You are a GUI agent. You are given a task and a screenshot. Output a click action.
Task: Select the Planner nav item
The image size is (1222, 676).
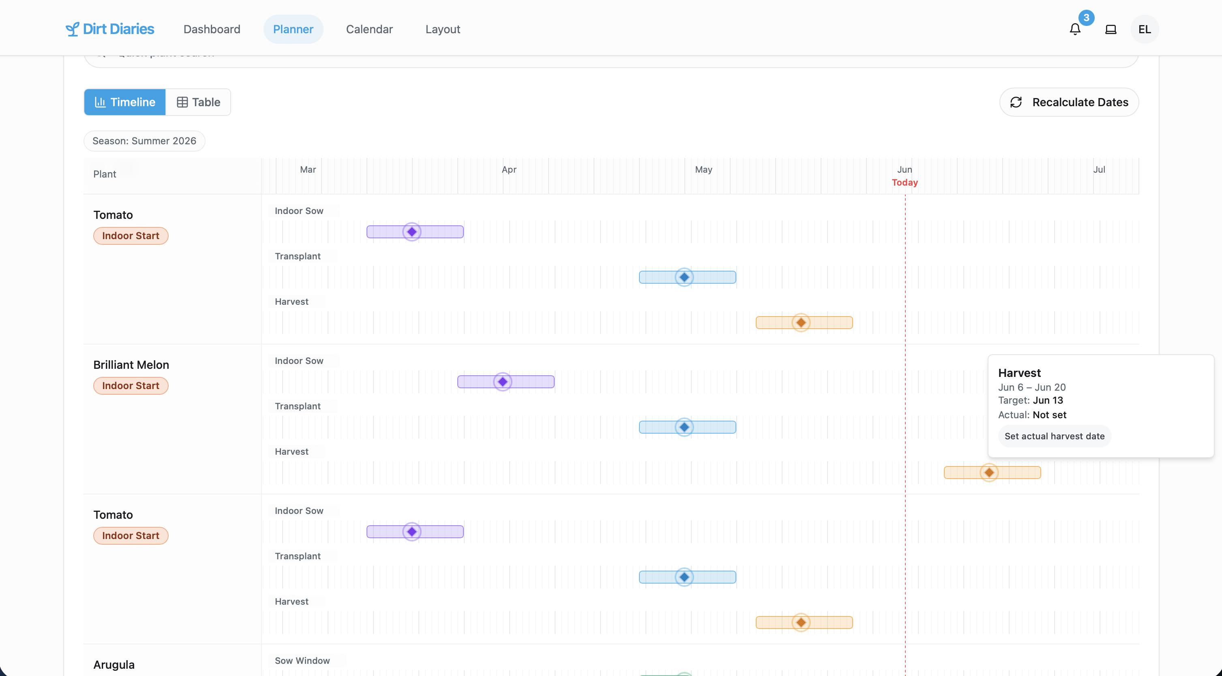[x=293, y=30]
